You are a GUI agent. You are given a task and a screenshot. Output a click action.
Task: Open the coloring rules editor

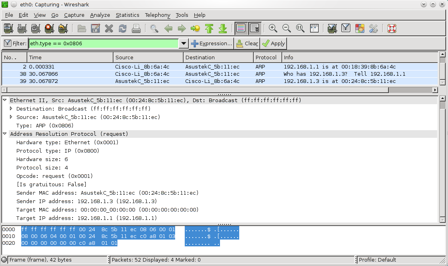359,28
